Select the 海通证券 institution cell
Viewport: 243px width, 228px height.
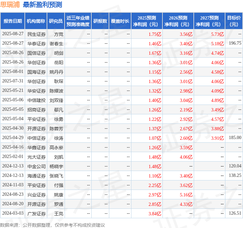click(37, 176)
